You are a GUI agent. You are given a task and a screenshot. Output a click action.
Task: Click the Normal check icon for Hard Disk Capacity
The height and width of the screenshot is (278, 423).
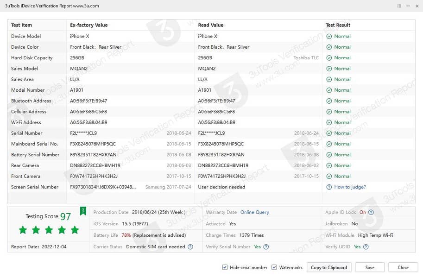pyautogui.click(x=329, y=58)
